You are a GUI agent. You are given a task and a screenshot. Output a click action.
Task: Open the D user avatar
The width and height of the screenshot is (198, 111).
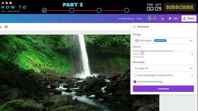coord(150,18)
